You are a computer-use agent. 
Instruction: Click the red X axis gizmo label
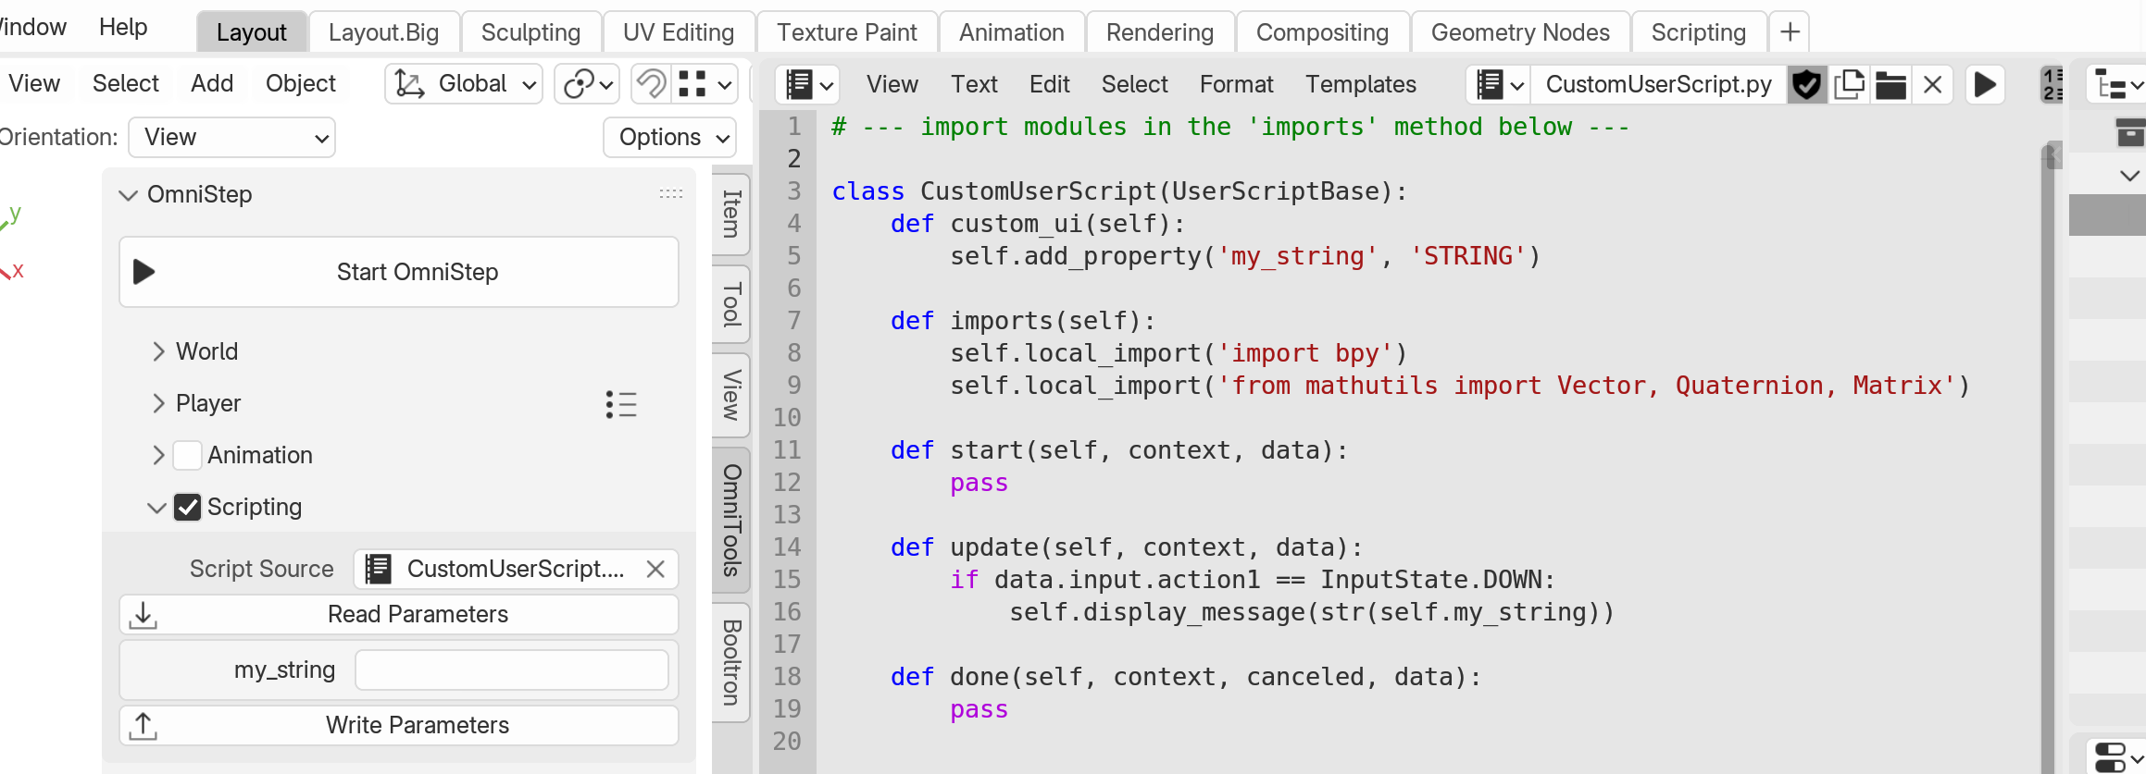point(18,271)
